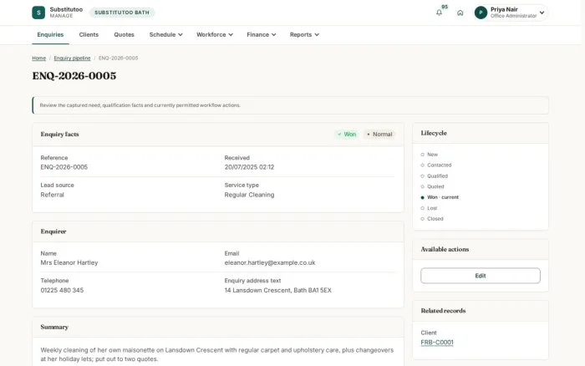Click the Substitutoo Bath branch badge
The height and width of the screenshot is (366, 585).
point(122,13)
